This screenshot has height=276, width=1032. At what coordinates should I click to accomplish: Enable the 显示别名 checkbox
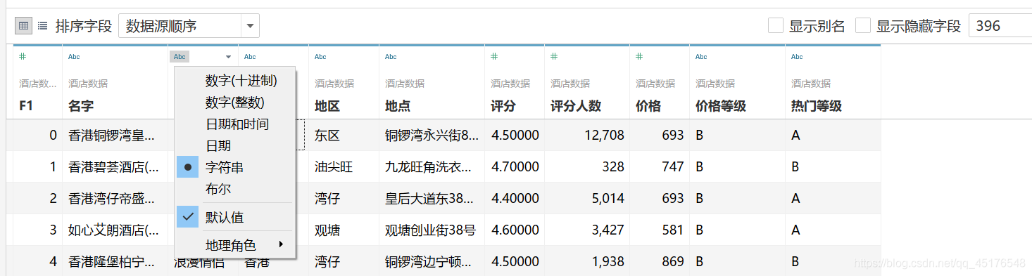[776, 26]
